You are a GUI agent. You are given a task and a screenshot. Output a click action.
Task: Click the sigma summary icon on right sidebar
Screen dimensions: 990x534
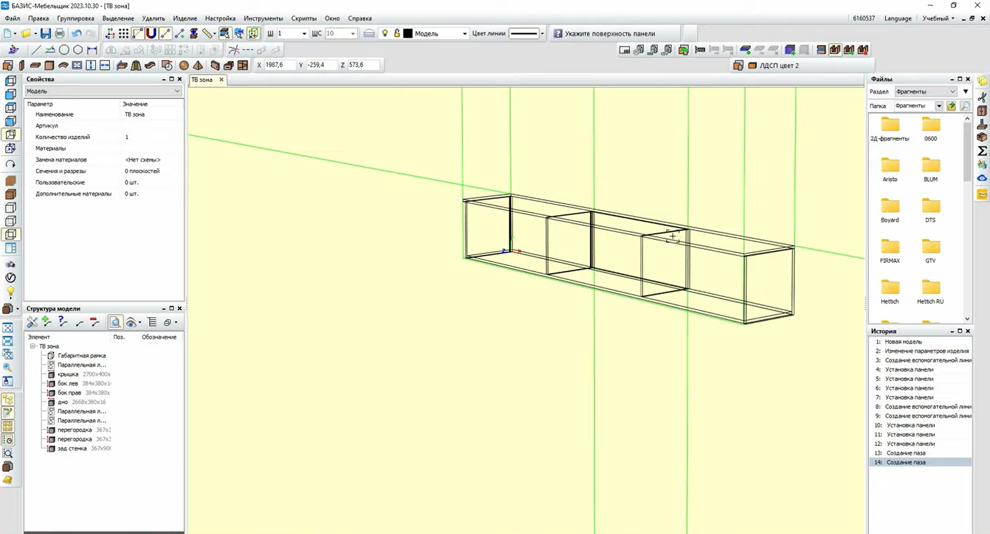click(x=982, y=151)
